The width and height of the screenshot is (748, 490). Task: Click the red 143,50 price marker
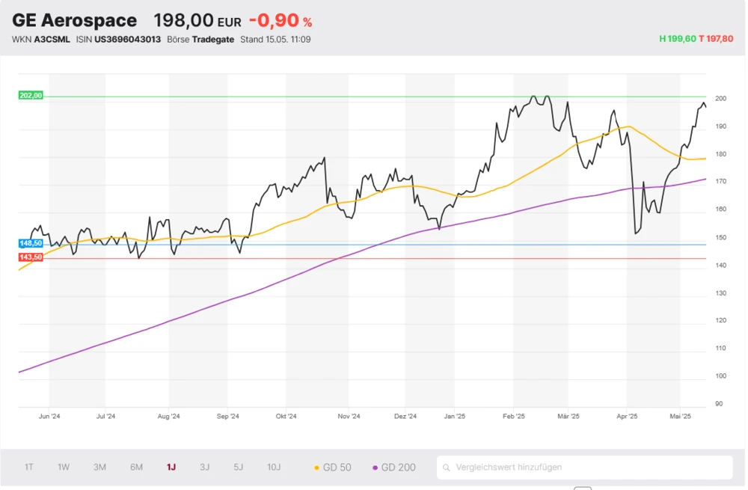tap(31, 257)
